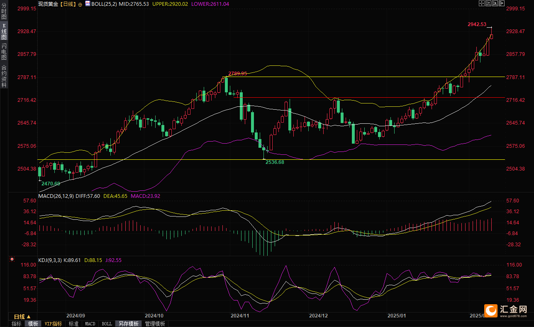Viewport: 534px width, 327px height.
Task: Open the VIP指标 tab
Action: [x=54, y=324]
